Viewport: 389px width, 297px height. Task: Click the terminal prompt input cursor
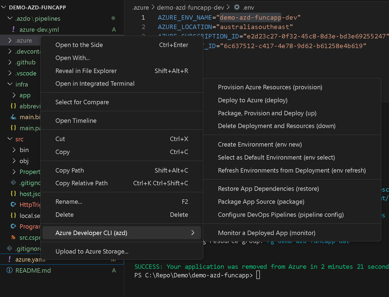click(258, 275)
